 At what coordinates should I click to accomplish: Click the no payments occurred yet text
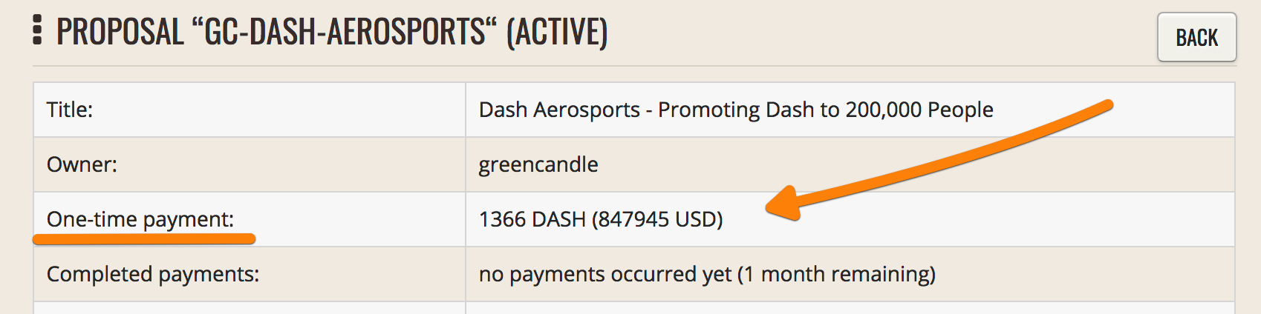click(605, 274)
